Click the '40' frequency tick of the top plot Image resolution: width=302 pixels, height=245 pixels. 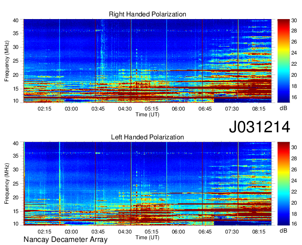pyautogui.click(x=16, y=20)
